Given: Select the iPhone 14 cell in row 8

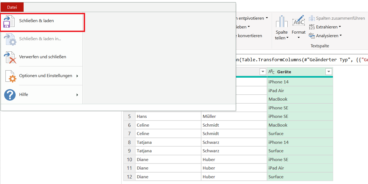Looking at the screenshot, I should click(300, 142).
